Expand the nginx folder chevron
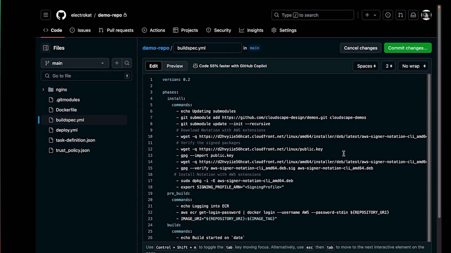451x253 pixels. [43, 90]
